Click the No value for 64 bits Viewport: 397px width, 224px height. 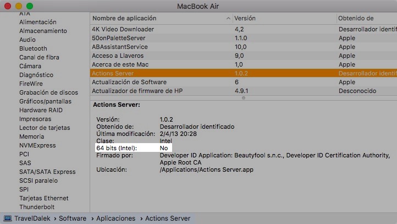coord(164,148)
